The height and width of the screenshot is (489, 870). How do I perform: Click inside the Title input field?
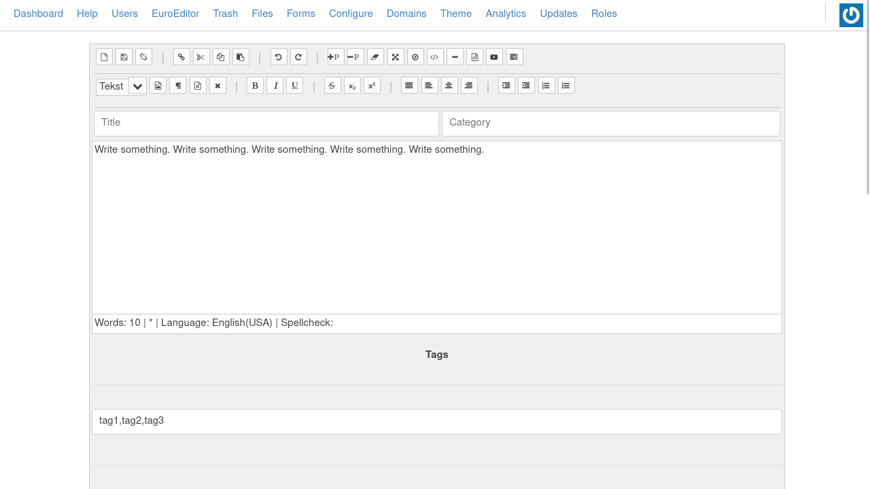pyautogui.click(x=266, y=123)
